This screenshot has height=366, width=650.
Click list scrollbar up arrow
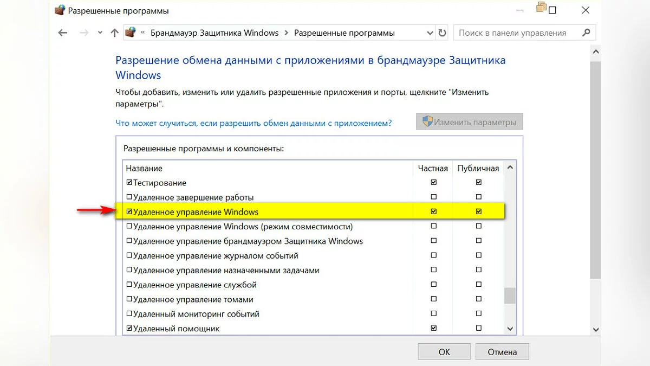point(510,168)
